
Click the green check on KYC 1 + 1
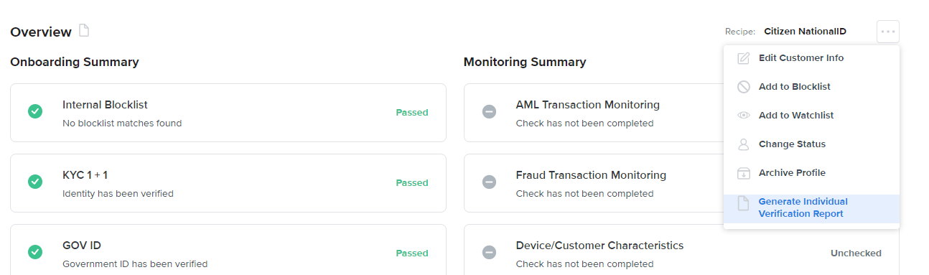(34, 182)
